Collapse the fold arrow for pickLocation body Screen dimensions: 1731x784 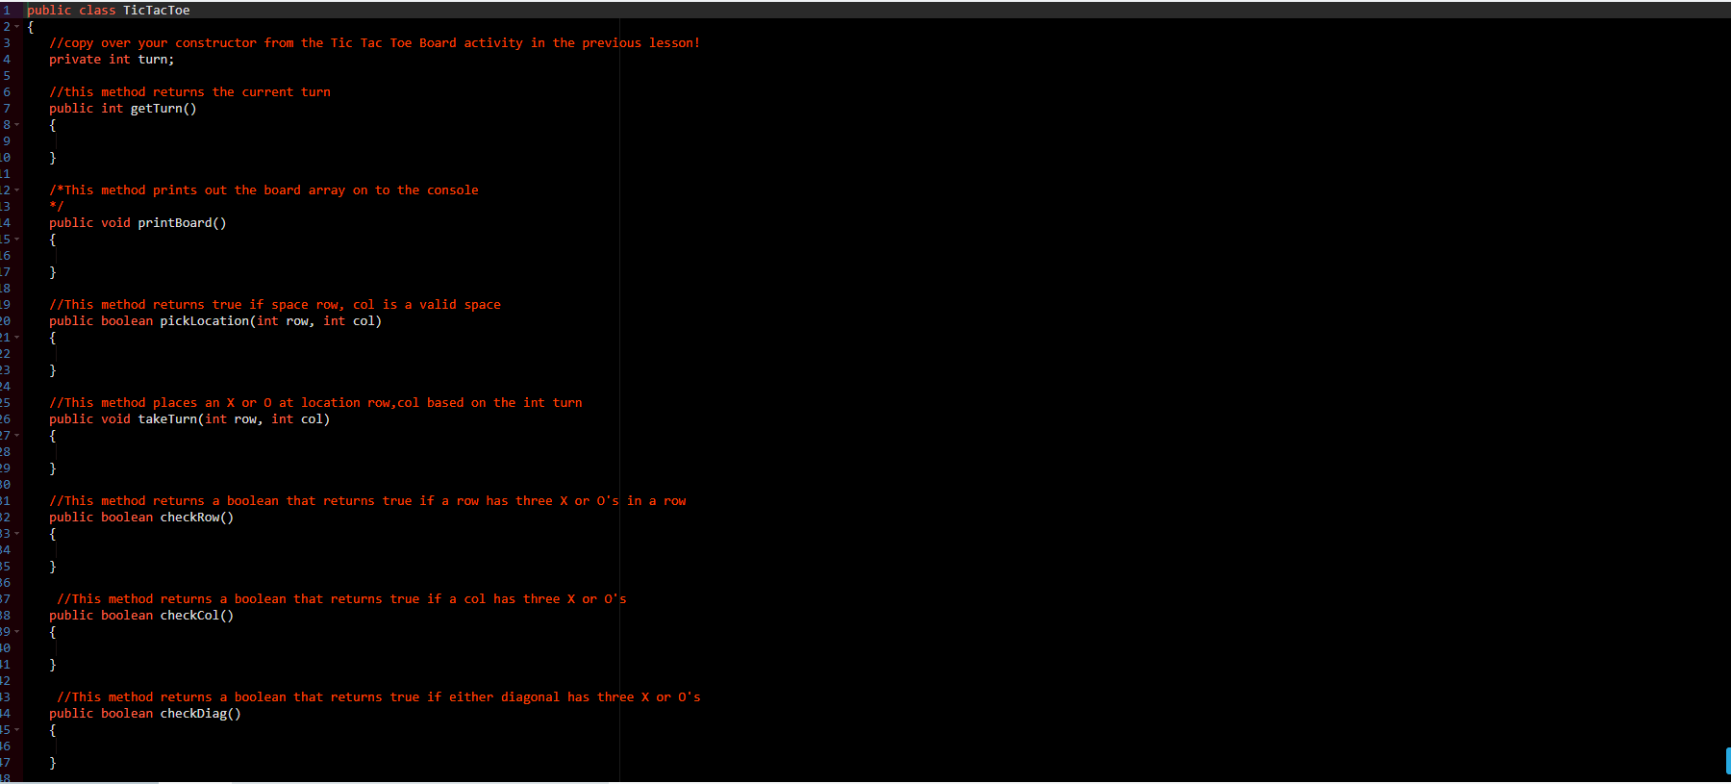point(16,338)
